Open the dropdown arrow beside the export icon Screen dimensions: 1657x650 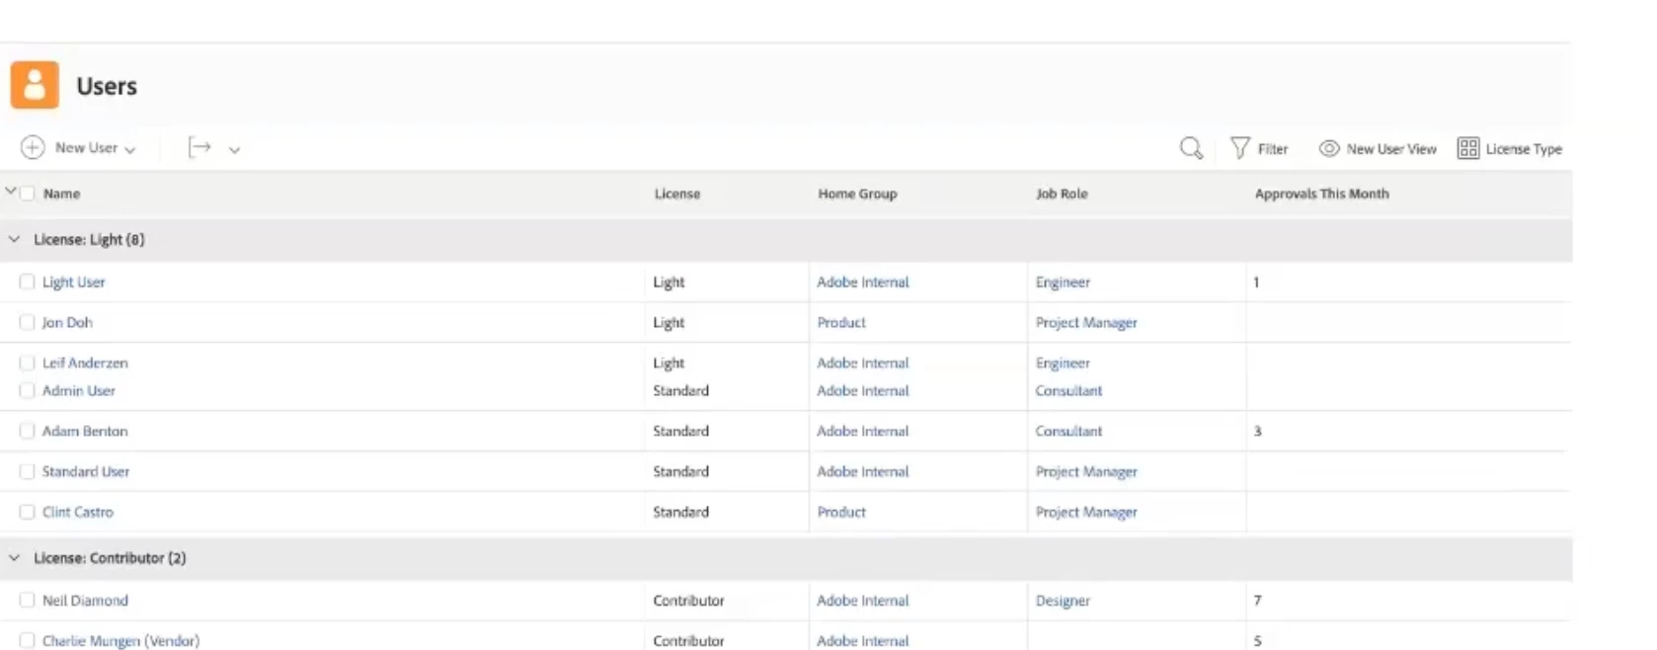tap(234, 150)
